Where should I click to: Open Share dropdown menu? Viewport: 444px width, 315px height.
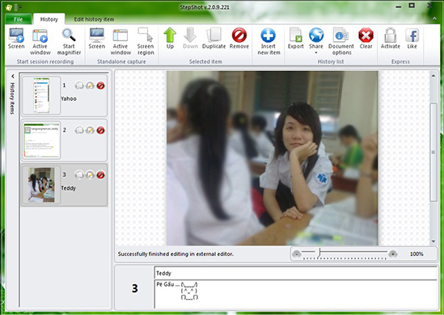pyautogui.click(x=316, y=41)
